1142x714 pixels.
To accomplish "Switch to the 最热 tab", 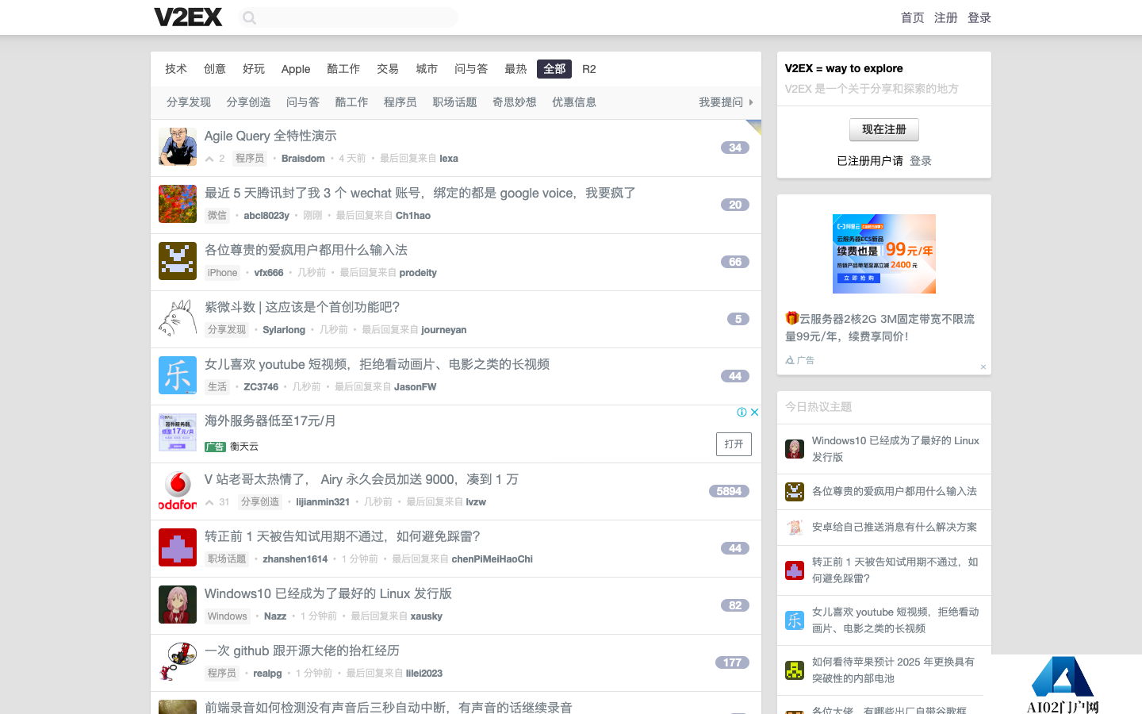I will [x=515, y=69].
